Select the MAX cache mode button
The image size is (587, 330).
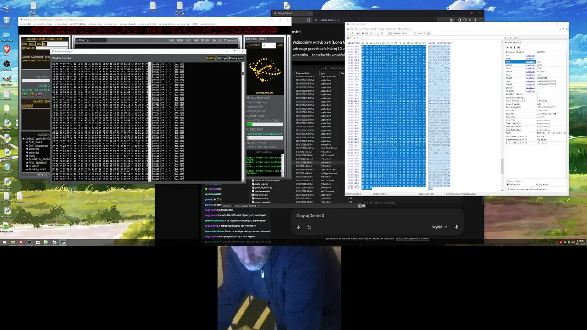(x=39, y=94)
